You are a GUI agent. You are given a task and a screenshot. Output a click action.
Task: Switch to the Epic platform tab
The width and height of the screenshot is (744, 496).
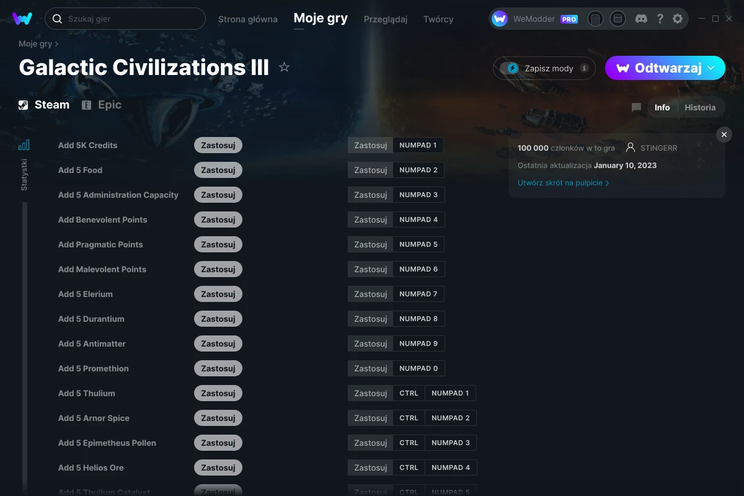pos(102,105)
